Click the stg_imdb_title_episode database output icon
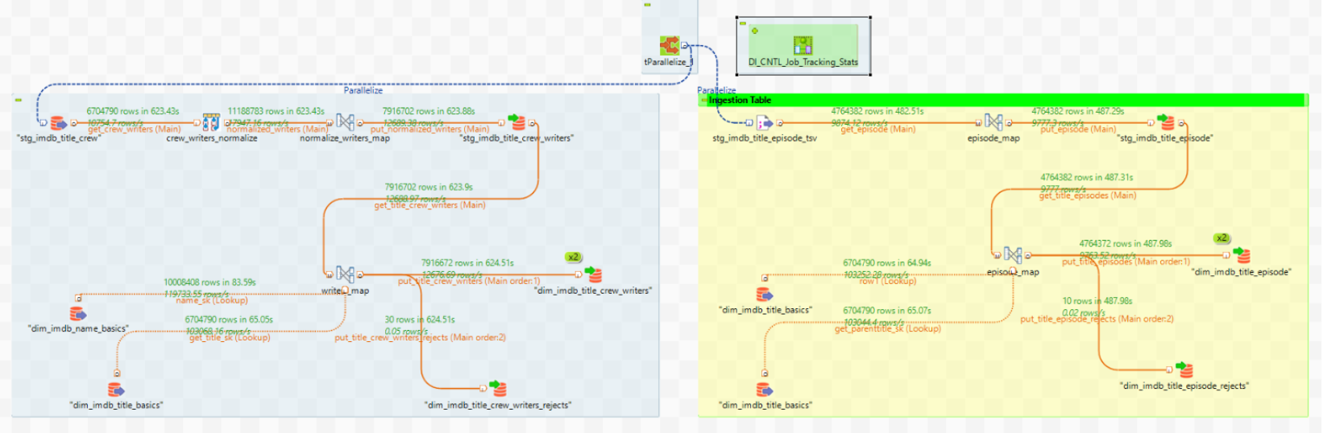Screen dimensions: 1323x433 1166,122
